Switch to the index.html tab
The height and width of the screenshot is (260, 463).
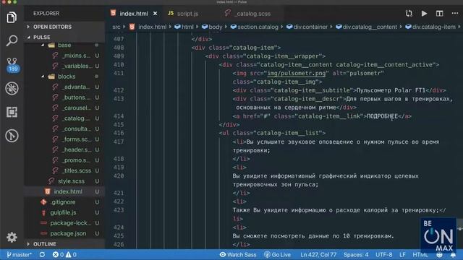click(x=133, y=14)
